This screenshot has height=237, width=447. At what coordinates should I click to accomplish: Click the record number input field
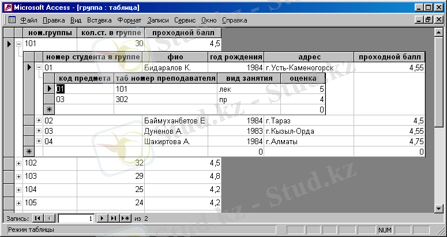[75, 219]
